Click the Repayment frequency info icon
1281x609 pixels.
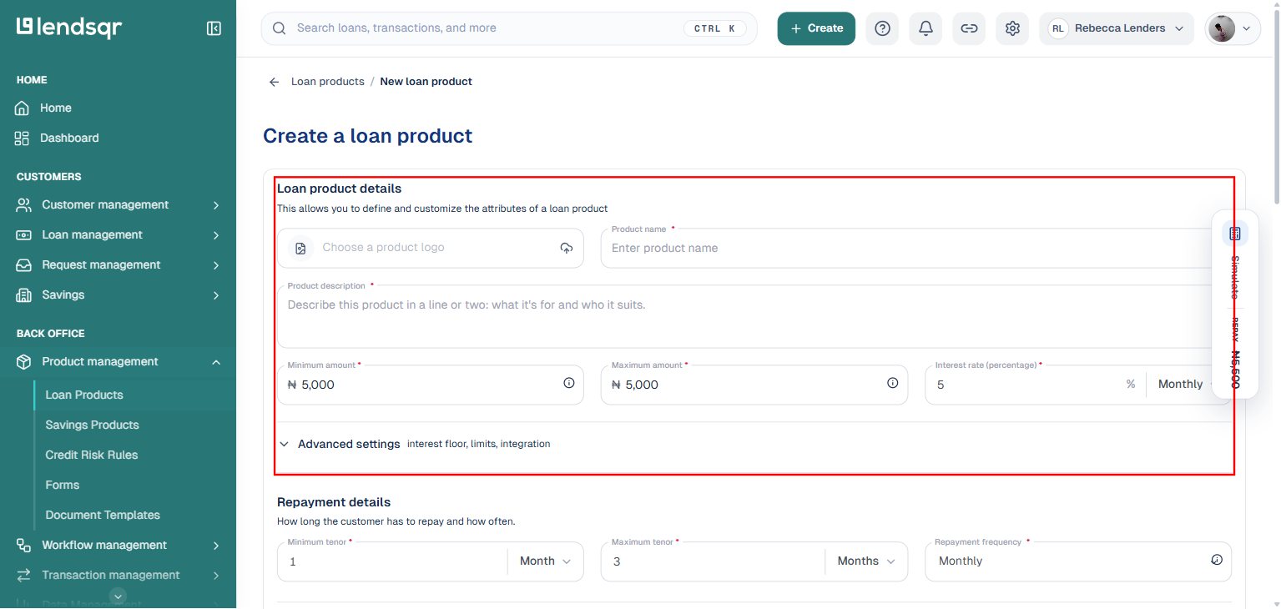(x=1217, y=560)
